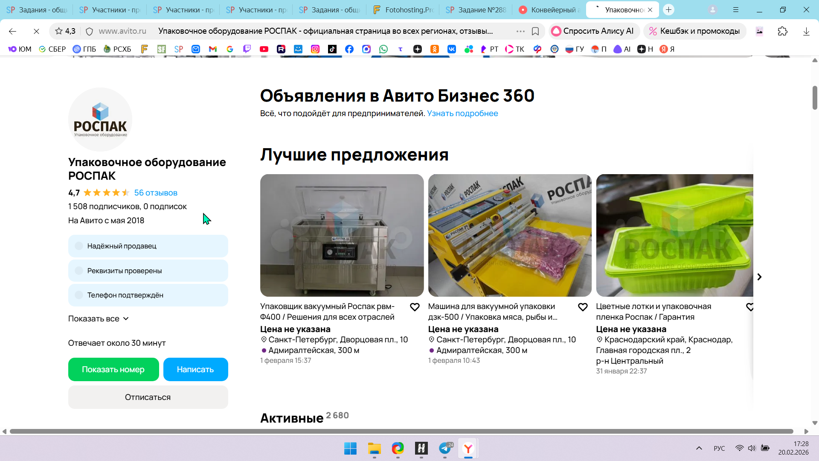Viewport: 819px width, 461px height.
Task: Show hidden system tray icons chevron
Action: click(x=699, y=448)
